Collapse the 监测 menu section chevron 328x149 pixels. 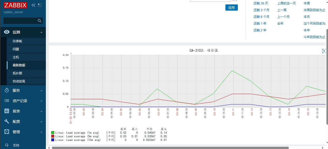click(41, 32)
